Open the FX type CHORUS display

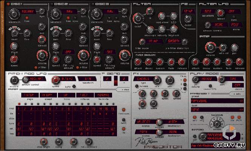(143, 79)
